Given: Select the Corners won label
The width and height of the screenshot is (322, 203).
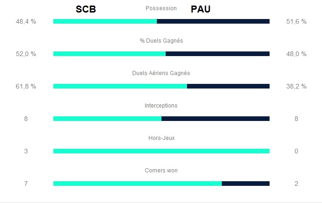Looking at the screenshot, I should (x=161, y=171).
